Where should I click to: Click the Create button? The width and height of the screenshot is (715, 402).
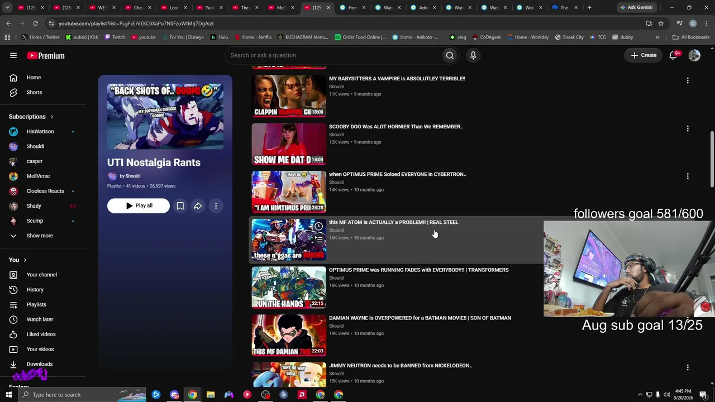click(643, 55)
